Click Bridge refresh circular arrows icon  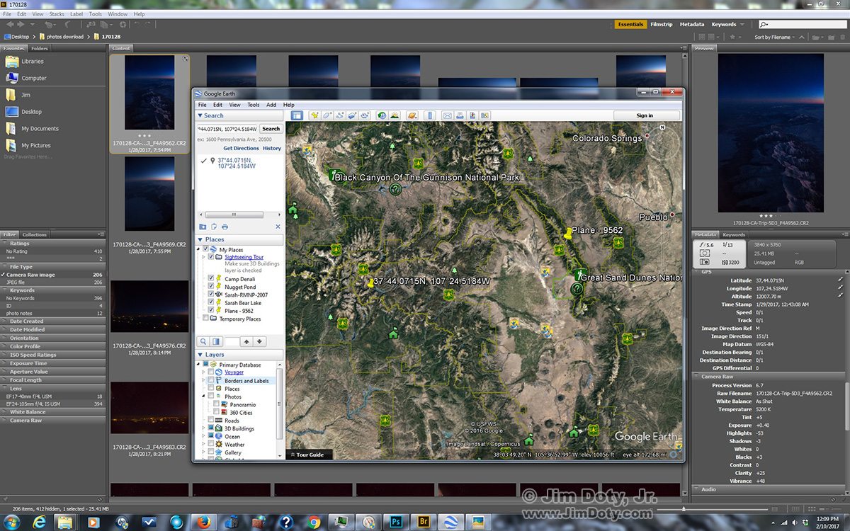click(123, 25)
